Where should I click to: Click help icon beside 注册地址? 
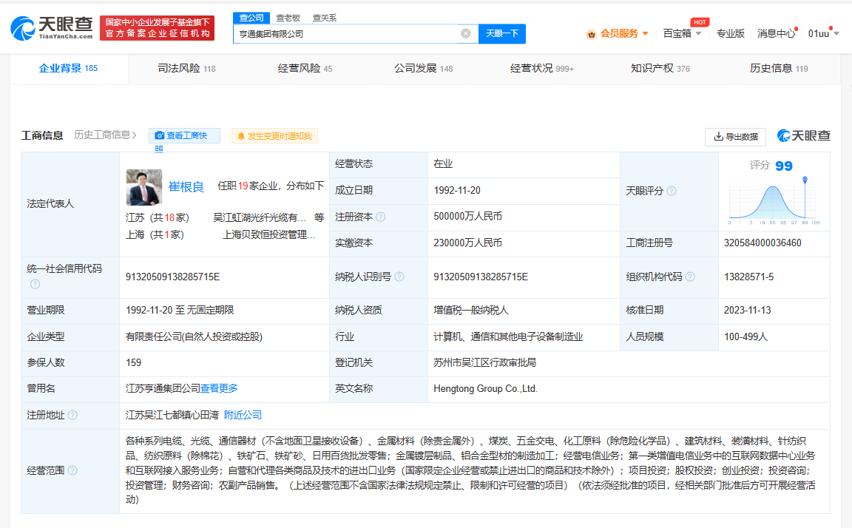pos(72,415)
